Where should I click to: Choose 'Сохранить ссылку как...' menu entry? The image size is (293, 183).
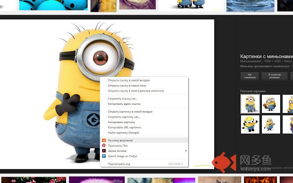coord(123,98)
